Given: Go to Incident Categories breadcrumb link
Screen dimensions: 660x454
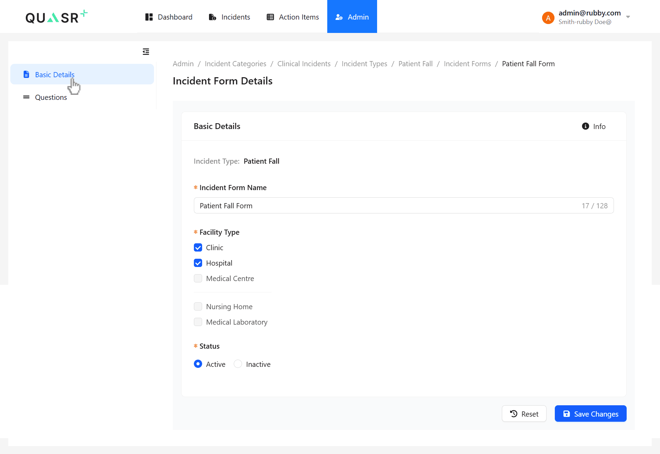Looking at the screenshot, I should coord(235,64).
